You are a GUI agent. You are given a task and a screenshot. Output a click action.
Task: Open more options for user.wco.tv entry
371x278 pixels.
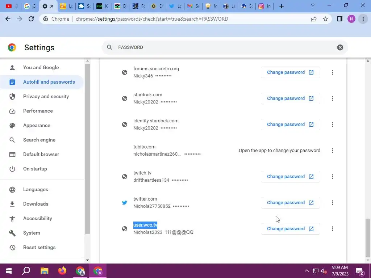[333, 229]
